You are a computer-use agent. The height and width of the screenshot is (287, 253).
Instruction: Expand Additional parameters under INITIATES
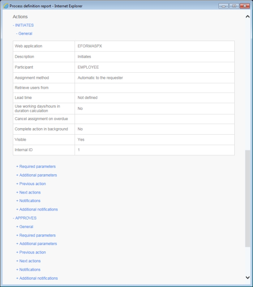[x=36, y=175]
